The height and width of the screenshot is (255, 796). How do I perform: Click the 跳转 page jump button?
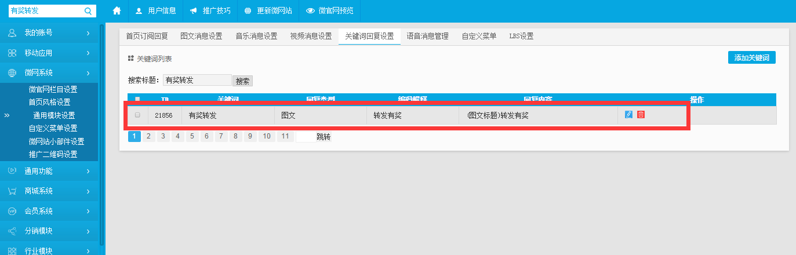point(323,137)
